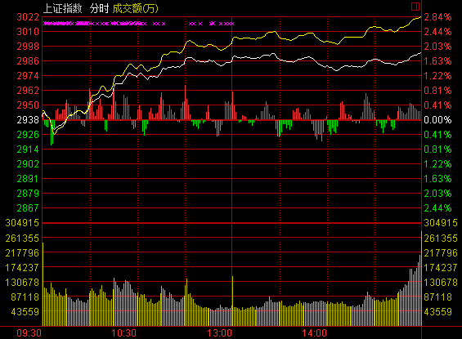Click the white 2938 previous-close price label

[28, 120]
